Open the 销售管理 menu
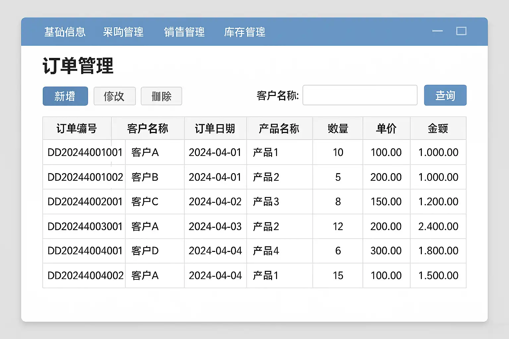 click(184, 32)
